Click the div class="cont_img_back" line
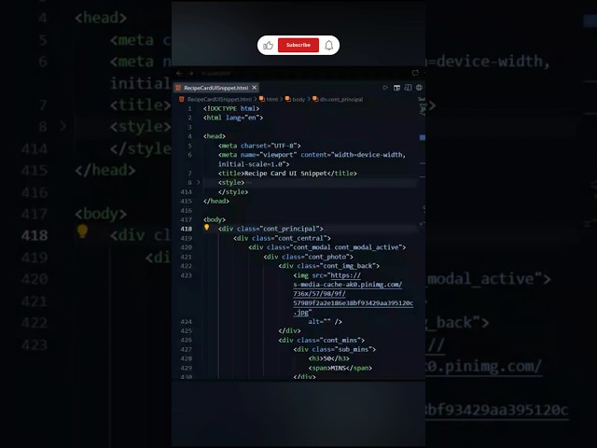This screenshot has width=597, height=448. [329, 266]
